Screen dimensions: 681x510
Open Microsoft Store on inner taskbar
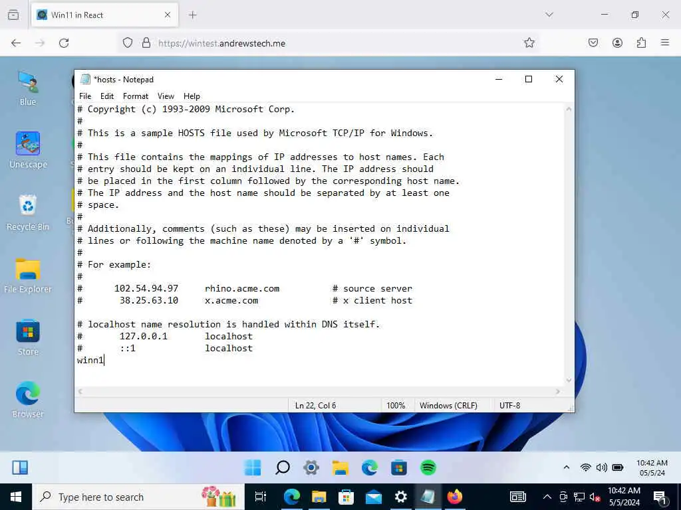[399, 467]
